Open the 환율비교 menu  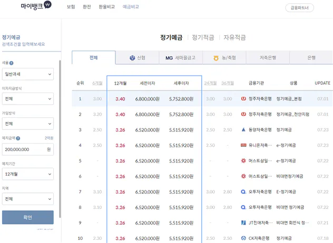[x=107, y=7]
